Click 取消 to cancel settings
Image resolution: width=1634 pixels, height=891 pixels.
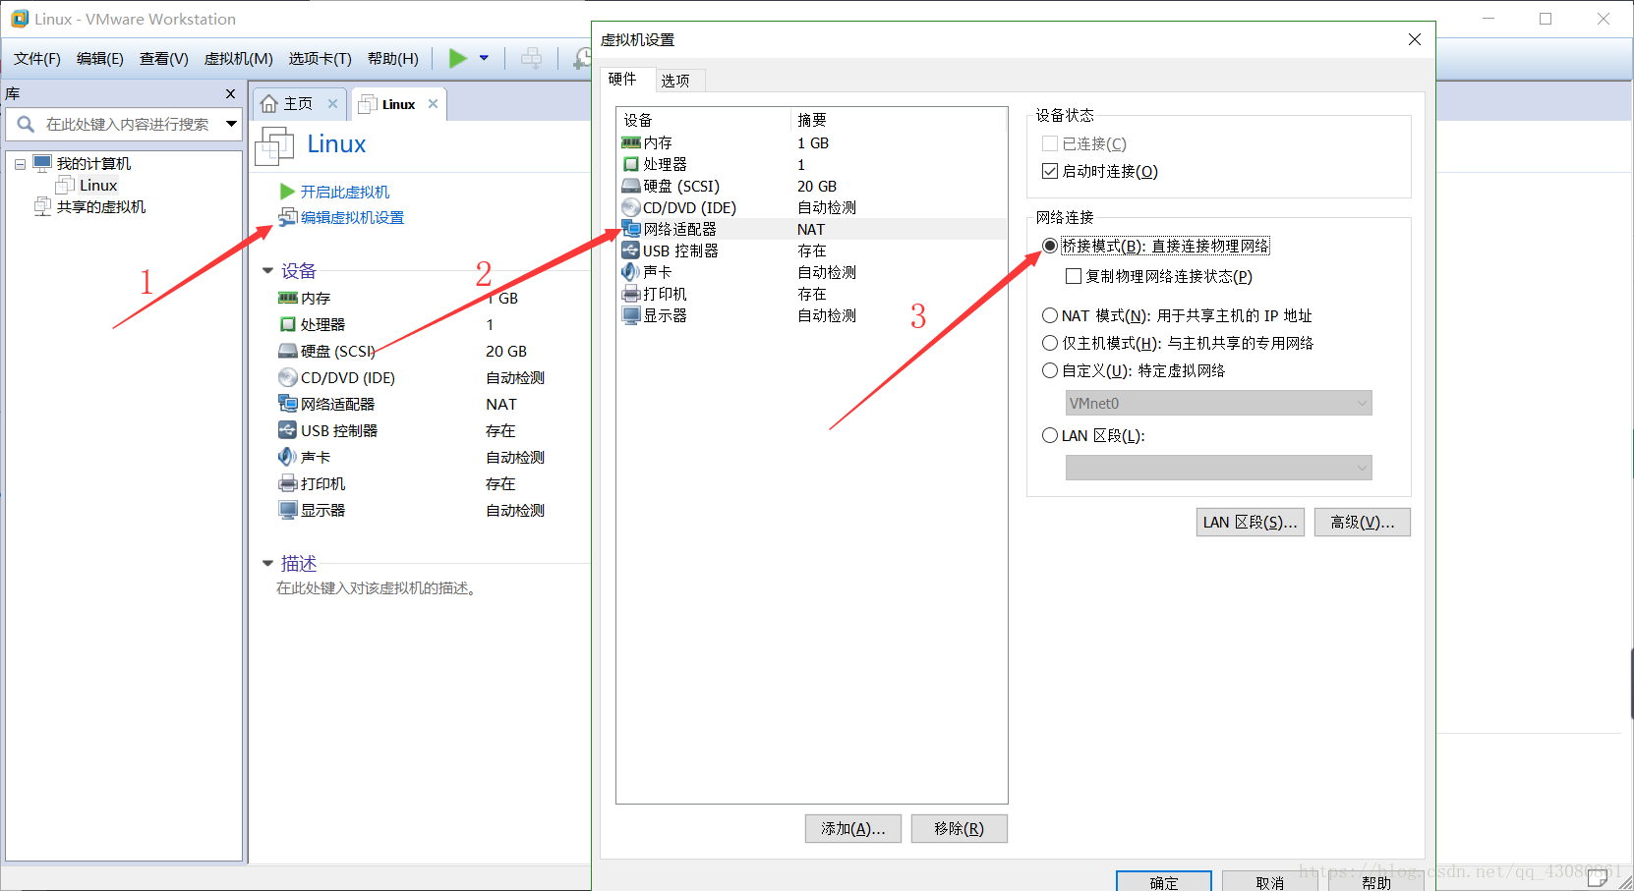point(1270,881)
